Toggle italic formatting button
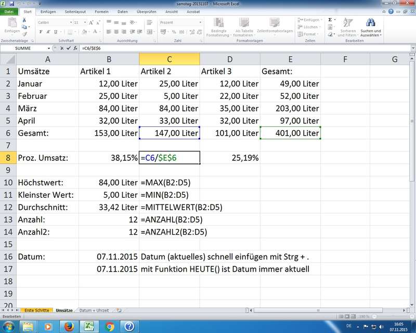This screenshot has height=333, width=416. tap(47, 32)
